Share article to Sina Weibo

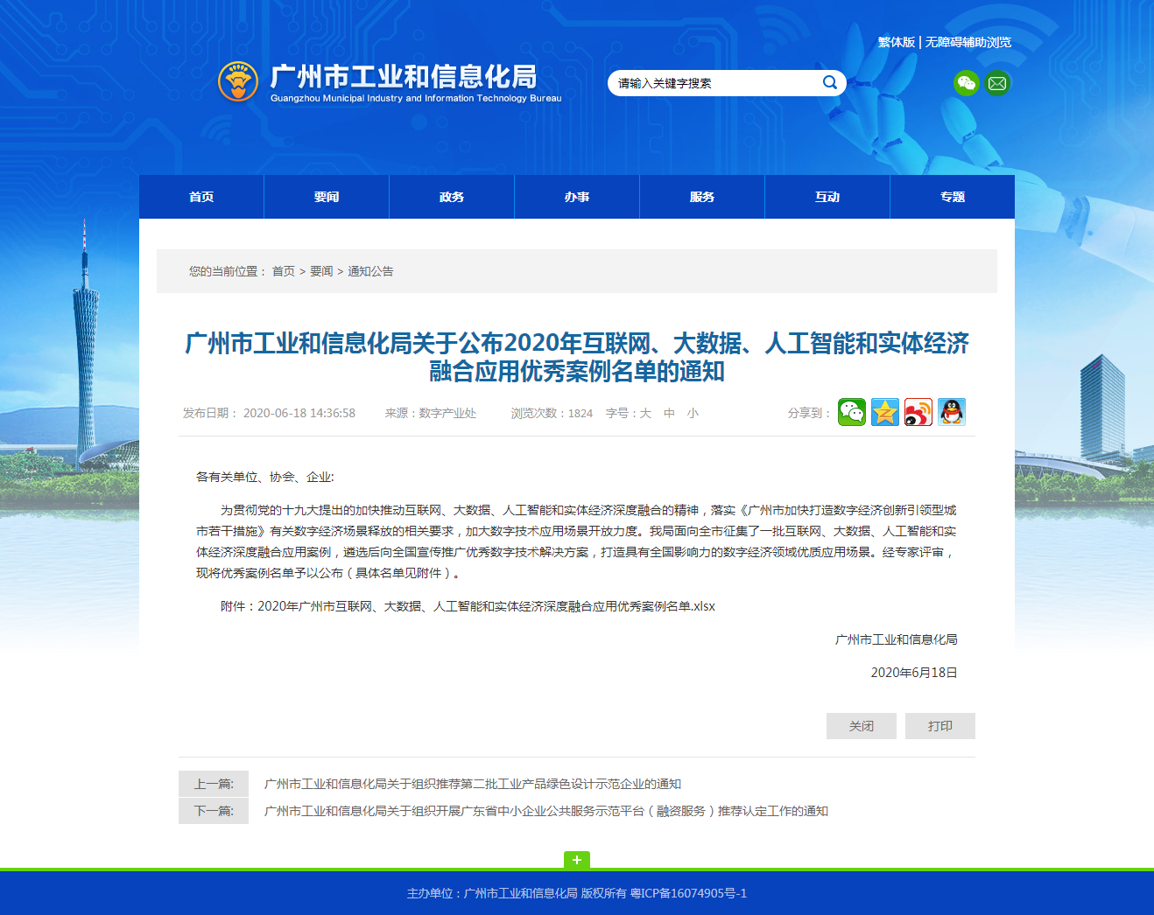pos(918,412)
